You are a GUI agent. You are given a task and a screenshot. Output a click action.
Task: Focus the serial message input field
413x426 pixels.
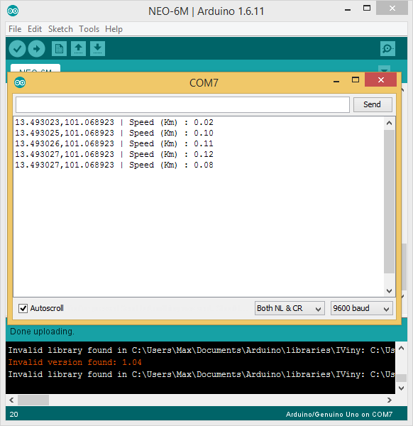(x=182, y=104)
